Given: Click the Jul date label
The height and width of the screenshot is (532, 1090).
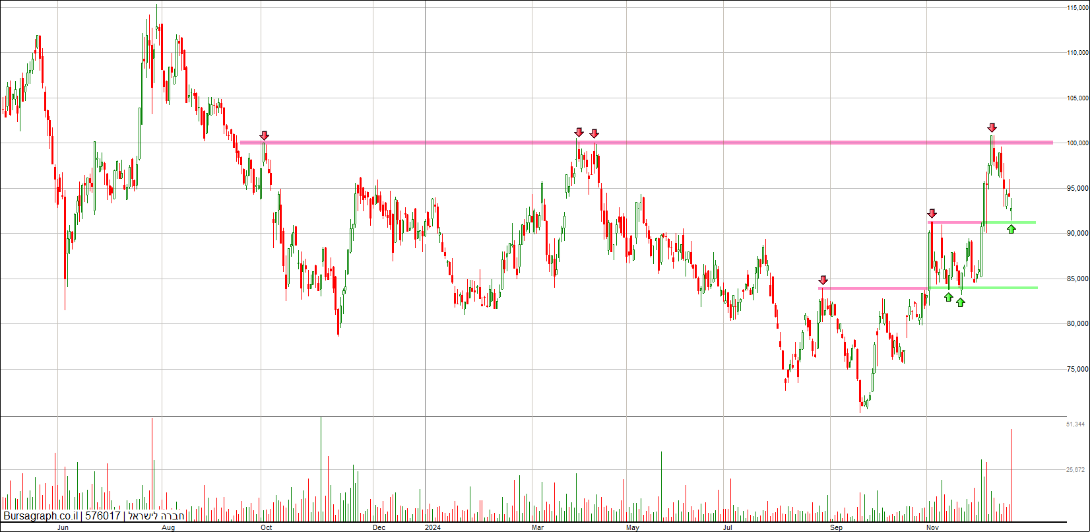Looking at the screenshot, I should [728, 528].
